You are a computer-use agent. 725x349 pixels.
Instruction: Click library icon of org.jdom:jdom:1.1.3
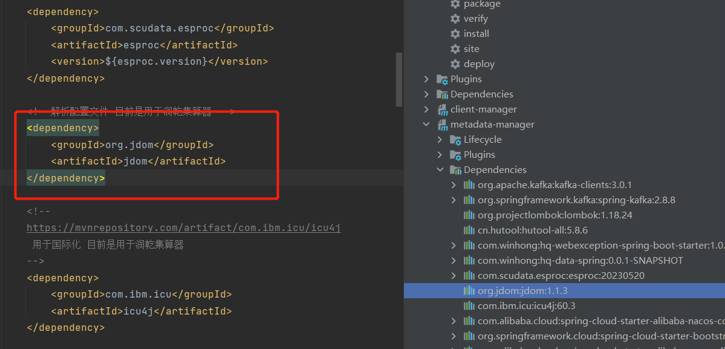pos(469,291)
